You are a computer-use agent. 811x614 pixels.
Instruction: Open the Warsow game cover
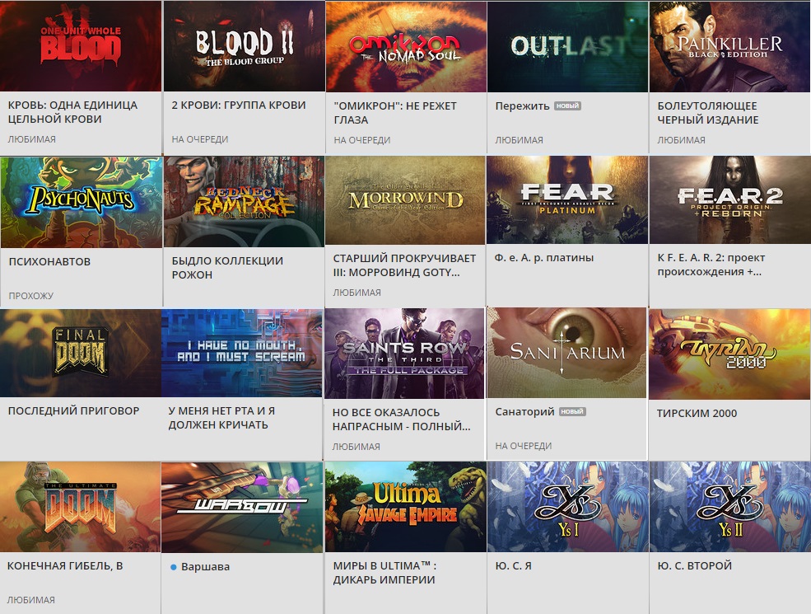pos(242,508)
